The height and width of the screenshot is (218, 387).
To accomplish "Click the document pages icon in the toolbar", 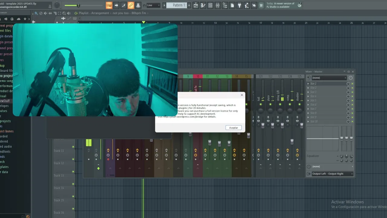I will (232, 5).
